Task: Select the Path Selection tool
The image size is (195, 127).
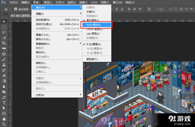Action: [x=4, y=108]
